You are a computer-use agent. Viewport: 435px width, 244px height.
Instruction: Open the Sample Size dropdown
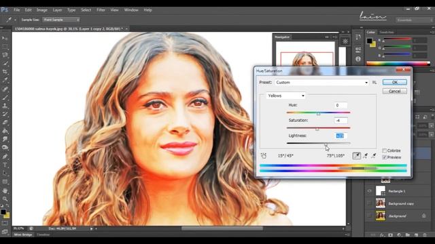tap(61, 20)
